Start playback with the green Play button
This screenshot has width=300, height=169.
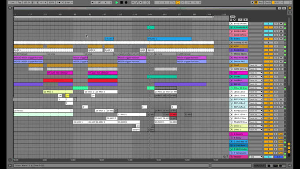[x=117, y=3]
